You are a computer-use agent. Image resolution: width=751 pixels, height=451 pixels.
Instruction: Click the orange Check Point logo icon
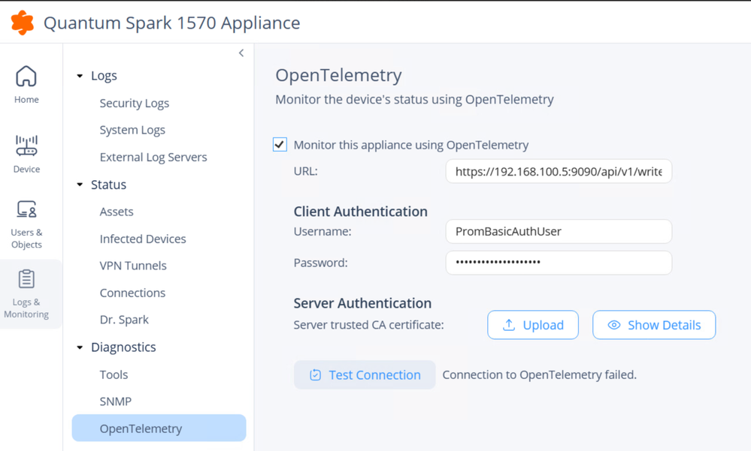[22, 23]
